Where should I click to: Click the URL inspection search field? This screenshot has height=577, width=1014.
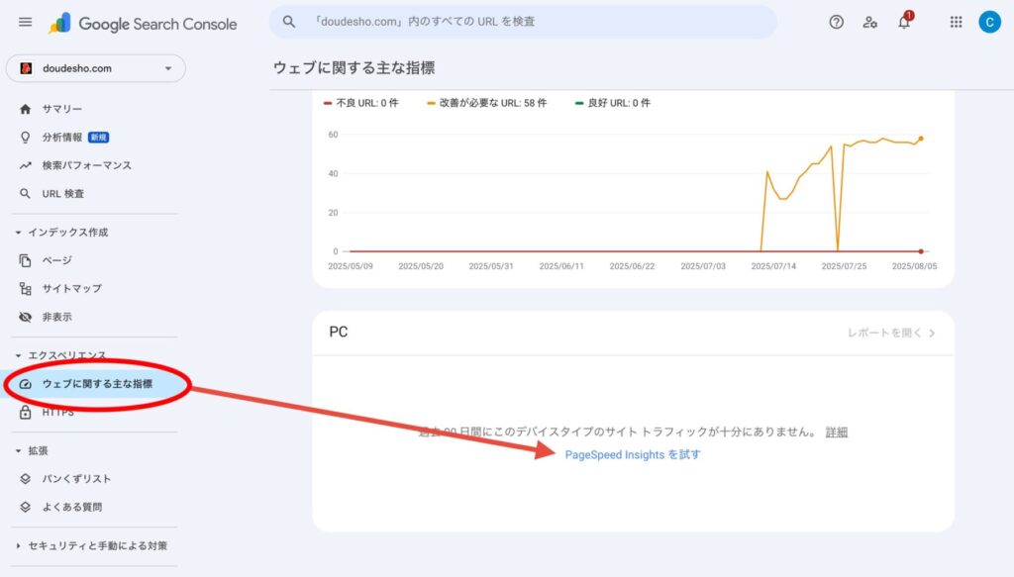pyautogui.click(x=535, y=22)
